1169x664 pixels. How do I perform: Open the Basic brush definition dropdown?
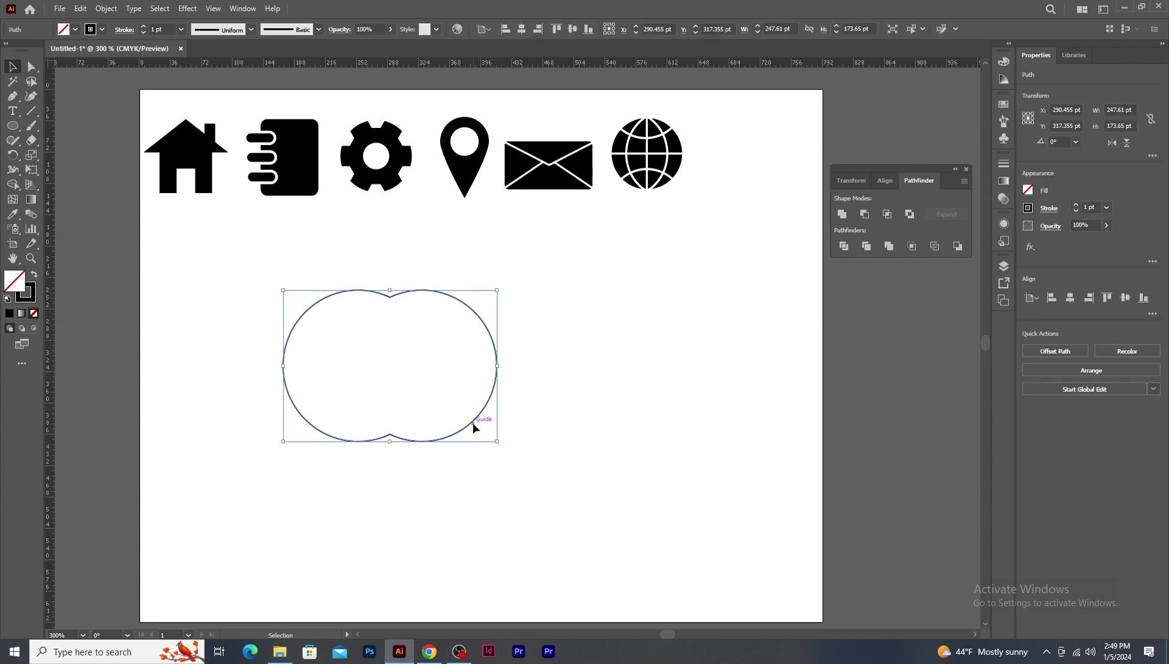tap(318, 29)
